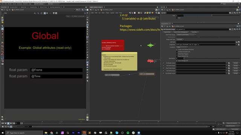Click the global frame range slider
This screenshot has height=135, width=241.
pos(120,127)
